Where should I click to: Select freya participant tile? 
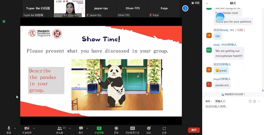click(164, 9)
